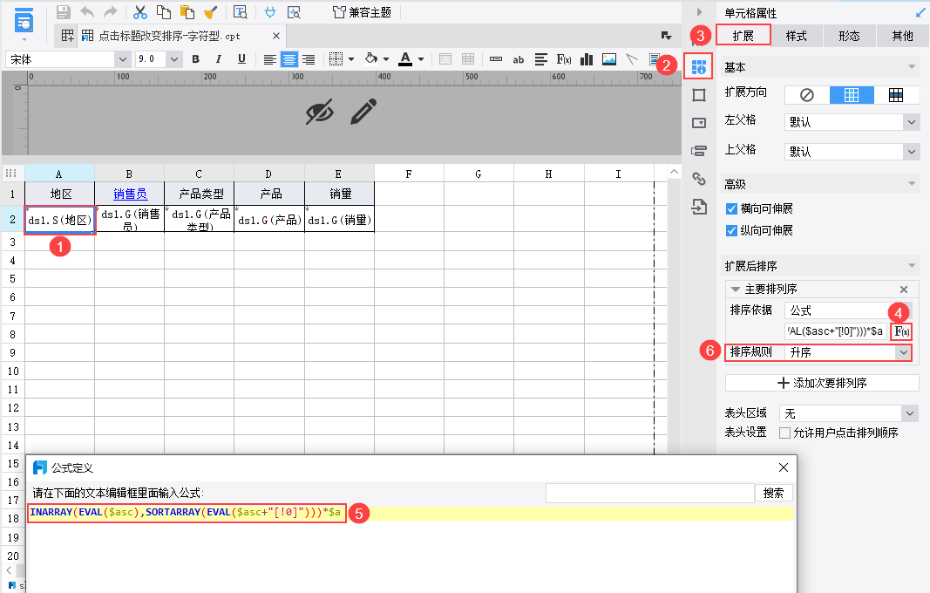Click the insert normal text lines icon
The image size is (930, 593).
click(x=541, y=59)
